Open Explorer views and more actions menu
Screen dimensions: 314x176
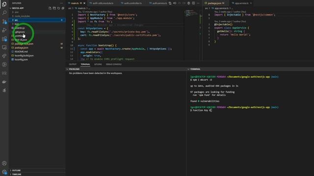(61, 3)
